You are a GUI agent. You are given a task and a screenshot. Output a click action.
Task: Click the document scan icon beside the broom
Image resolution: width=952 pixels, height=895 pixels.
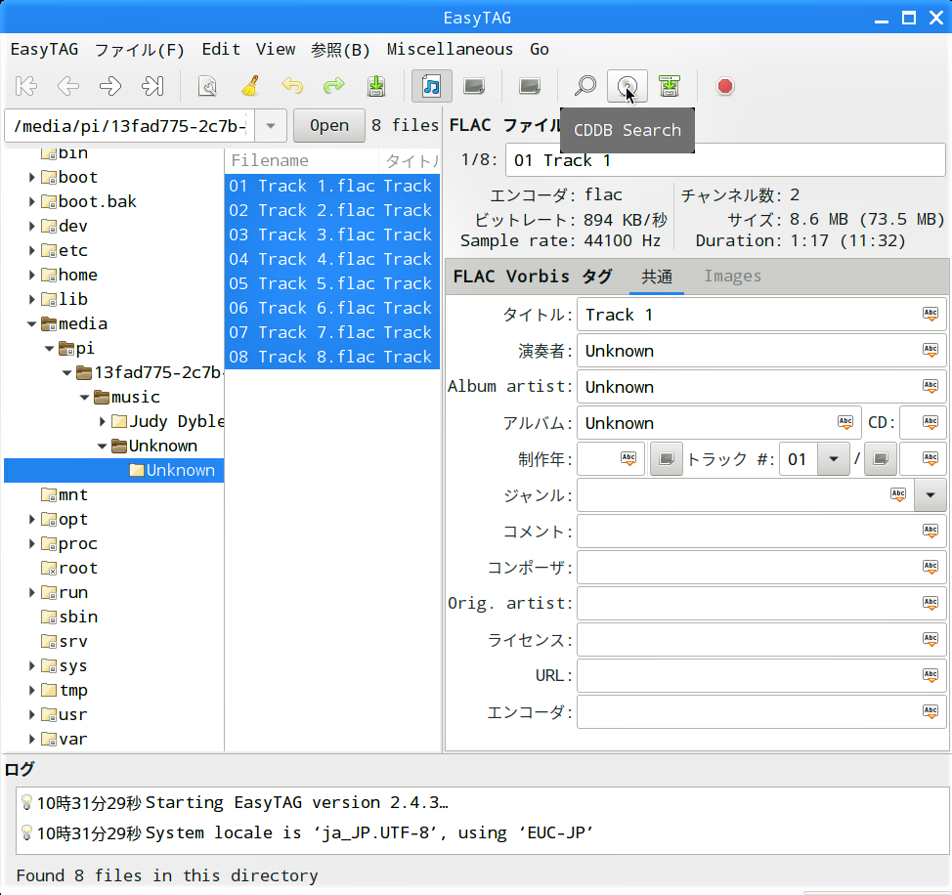click(207, 86)
